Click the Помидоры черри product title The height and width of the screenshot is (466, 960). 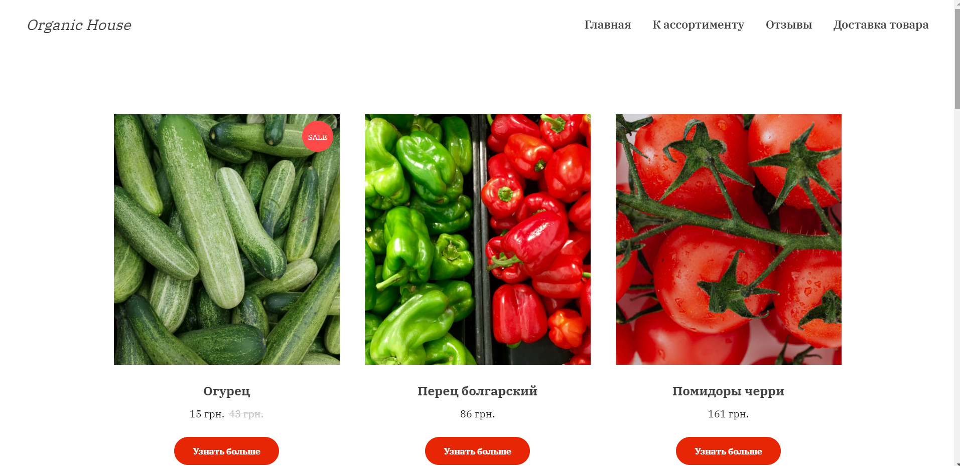pyautogui.click(x=728, y=391)
